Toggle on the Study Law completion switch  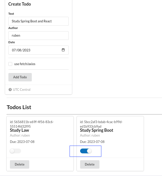pyautogui.click(x=15, y=151)
